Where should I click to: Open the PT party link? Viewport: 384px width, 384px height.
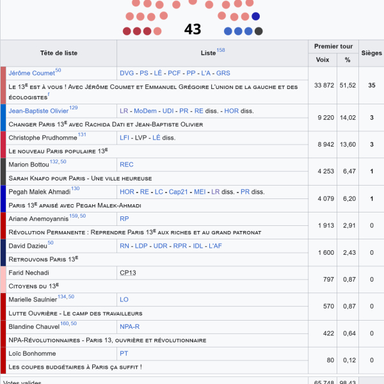click(x=124, y=353)
